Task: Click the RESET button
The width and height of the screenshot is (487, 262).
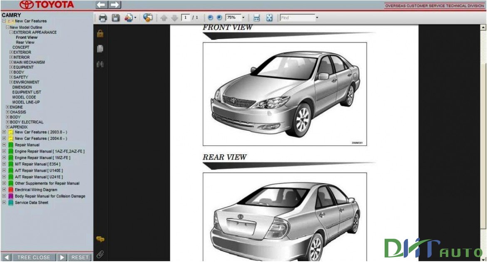Action: tap(80, 257)
